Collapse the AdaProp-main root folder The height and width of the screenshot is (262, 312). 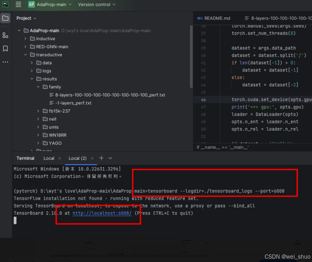pos(19,31)
